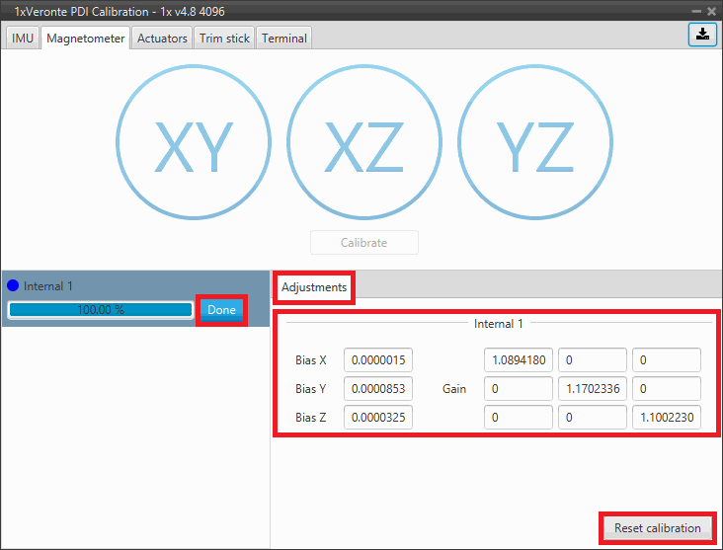Click the gain field showing 1.0894180
Viewport: 723px width, 550px height.
click(519, 359)
